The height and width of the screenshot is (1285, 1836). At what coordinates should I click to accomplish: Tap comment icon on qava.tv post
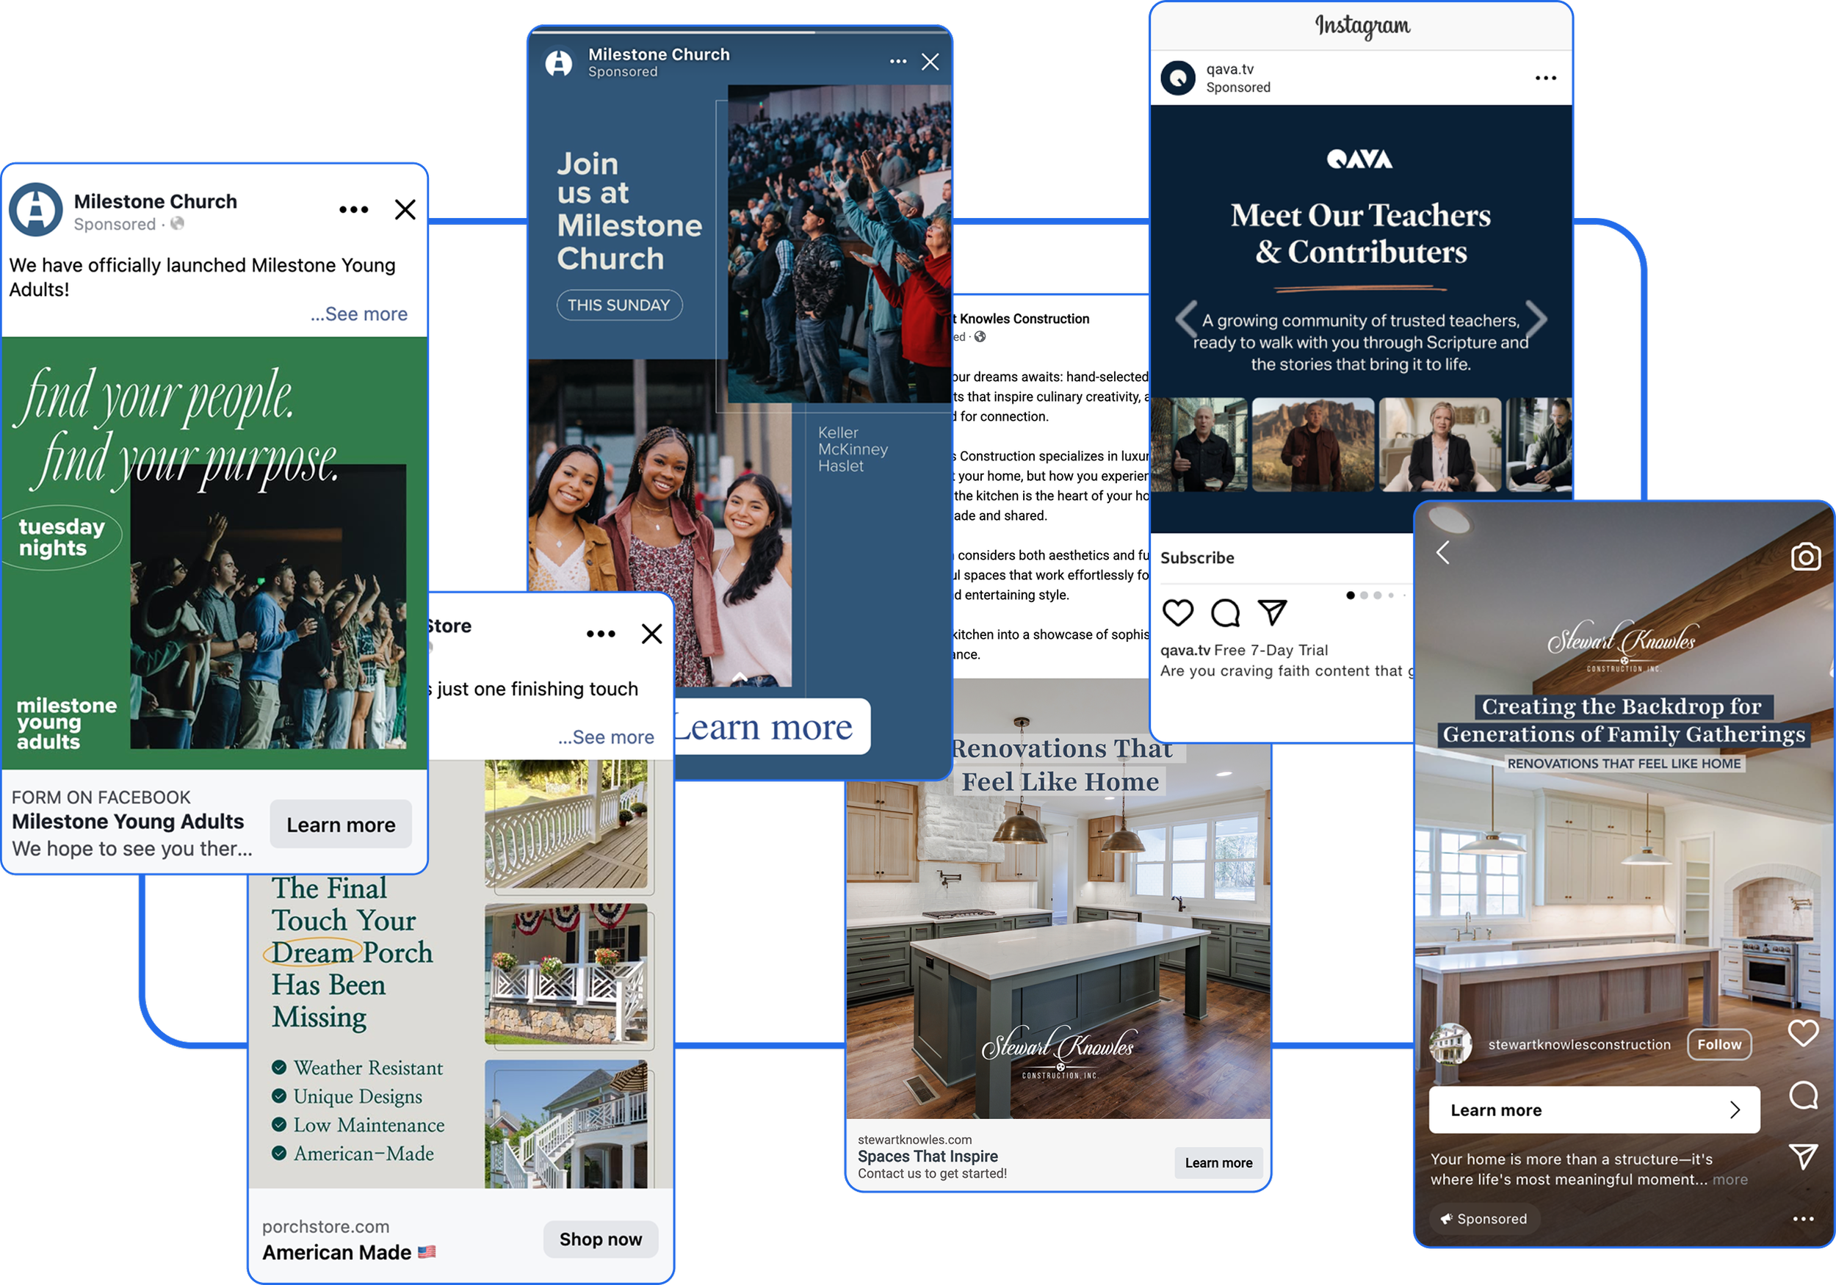[x=1224, y=613]
